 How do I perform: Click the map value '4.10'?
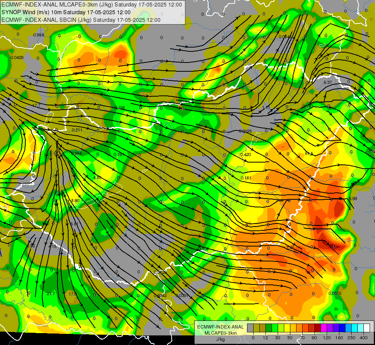click(x=97, y=177)
